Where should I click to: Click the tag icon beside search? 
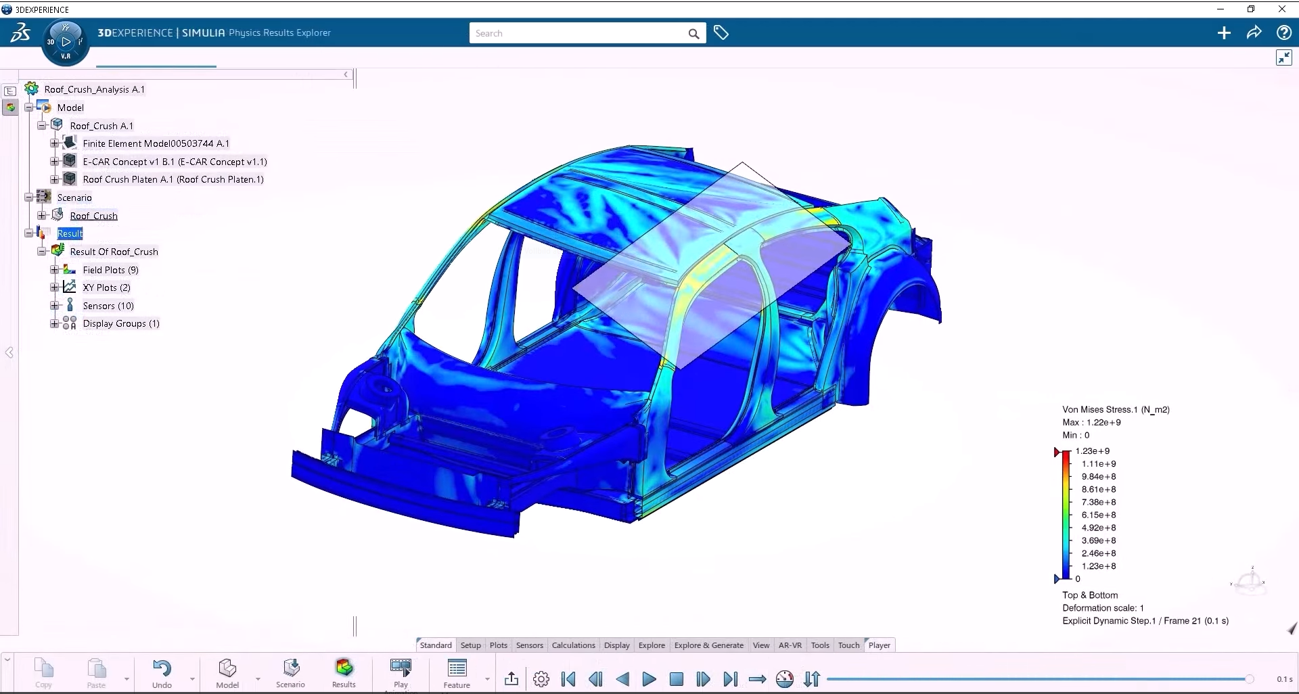click(x=721, y=33)
